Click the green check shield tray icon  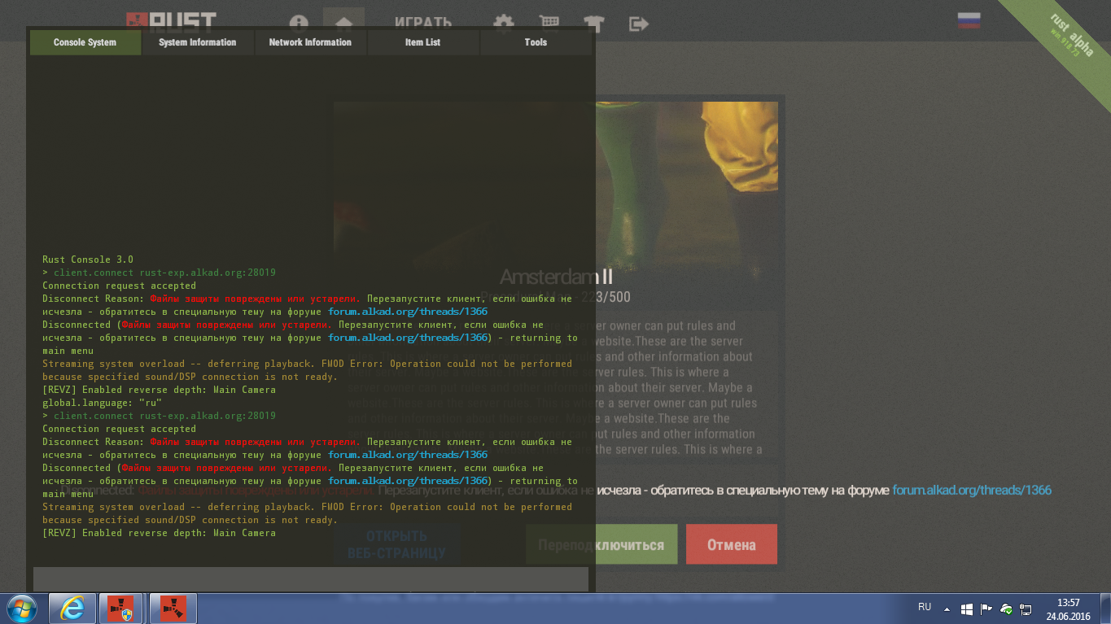[x=1007, y=609]
